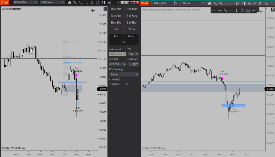The height and width of the screenshot is (157, 275).
Task: Select the rectangle drawing tool
Action: (248, 10)
